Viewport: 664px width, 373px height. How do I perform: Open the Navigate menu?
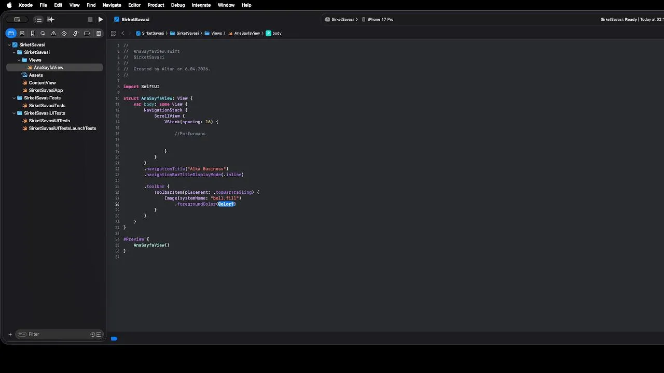tap(112, 5)
